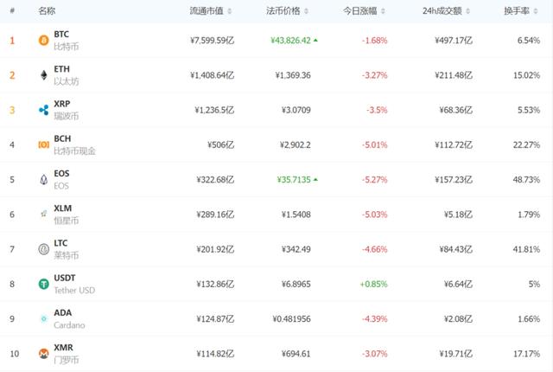The image size is (553, 372).
Task: Open the BTC coin name link
Action: (61, 35)
